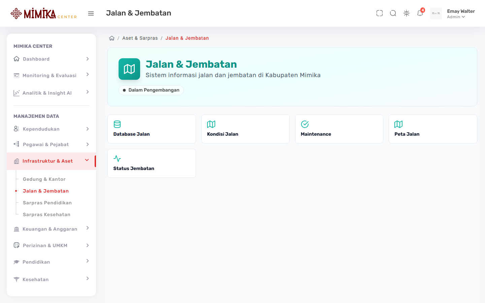485x303 pixels.
Task: Open the Database Jalan card
Action: pos(152,129)
